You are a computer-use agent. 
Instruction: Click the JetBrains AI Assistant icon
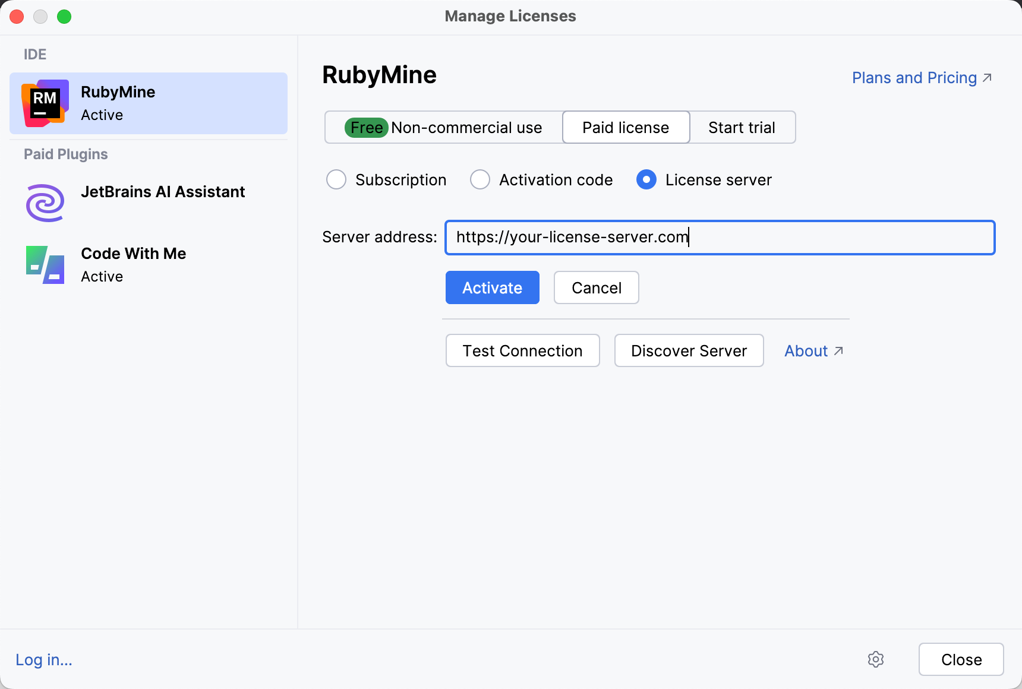click(44, 203)
